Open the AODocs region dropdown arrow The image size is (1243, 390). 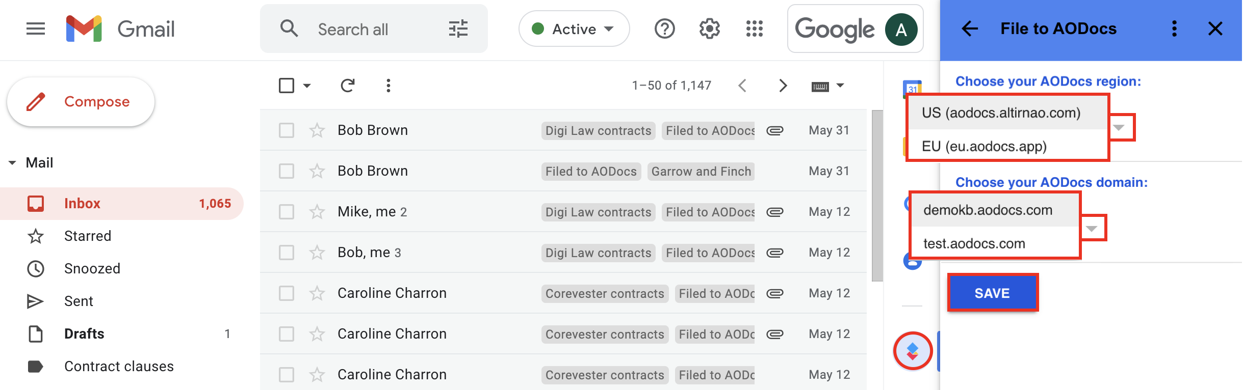point(1118,127)
